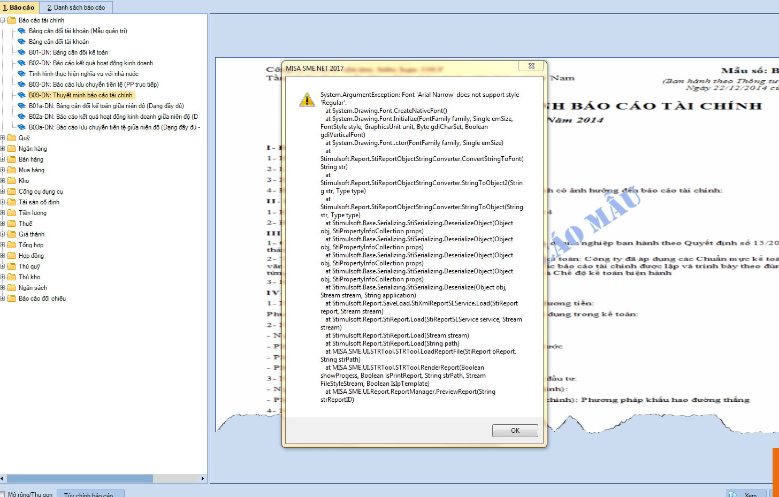Expand the Ngân sách tree node

pos(2,288)
